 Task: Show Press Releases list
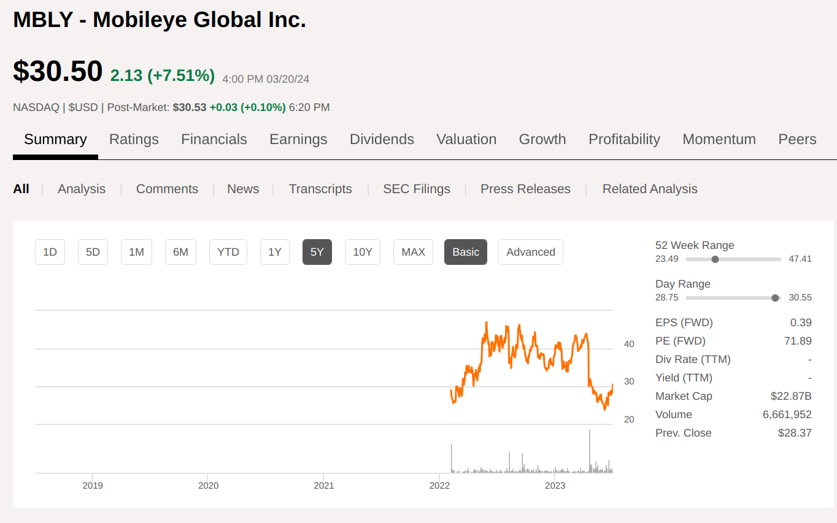point(525,189)
